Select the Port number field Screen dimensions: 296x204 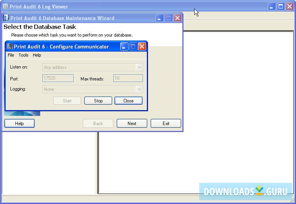click(58, 78)
